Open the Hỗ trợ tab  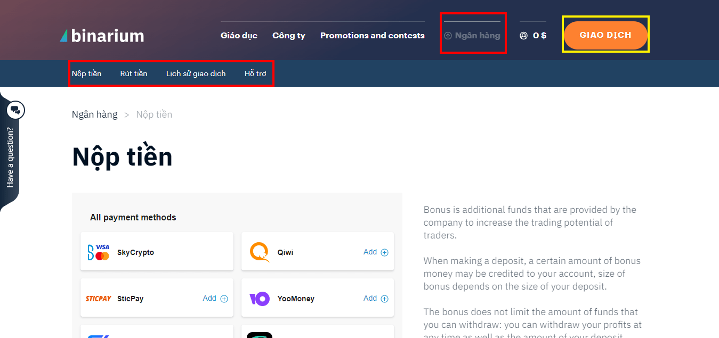[255, 73]
